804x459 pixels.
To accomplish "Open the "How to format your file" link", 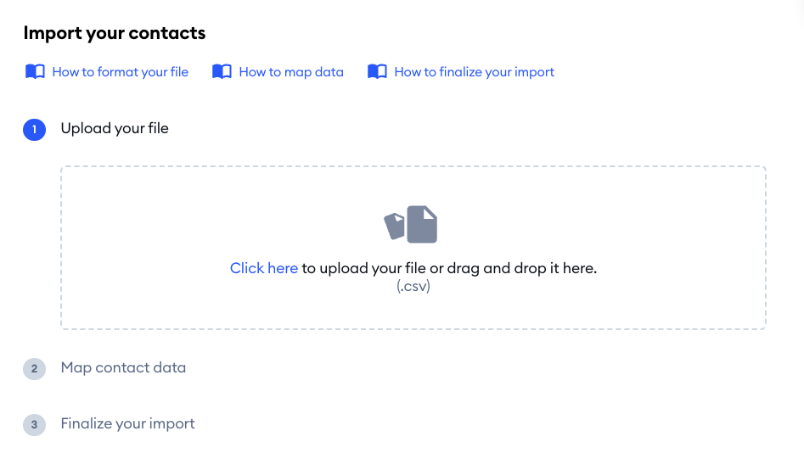I will pos(121,72).
